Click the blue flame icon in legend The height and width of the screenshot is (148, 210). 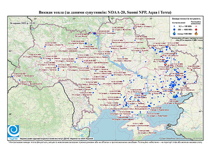coord(174,33)
